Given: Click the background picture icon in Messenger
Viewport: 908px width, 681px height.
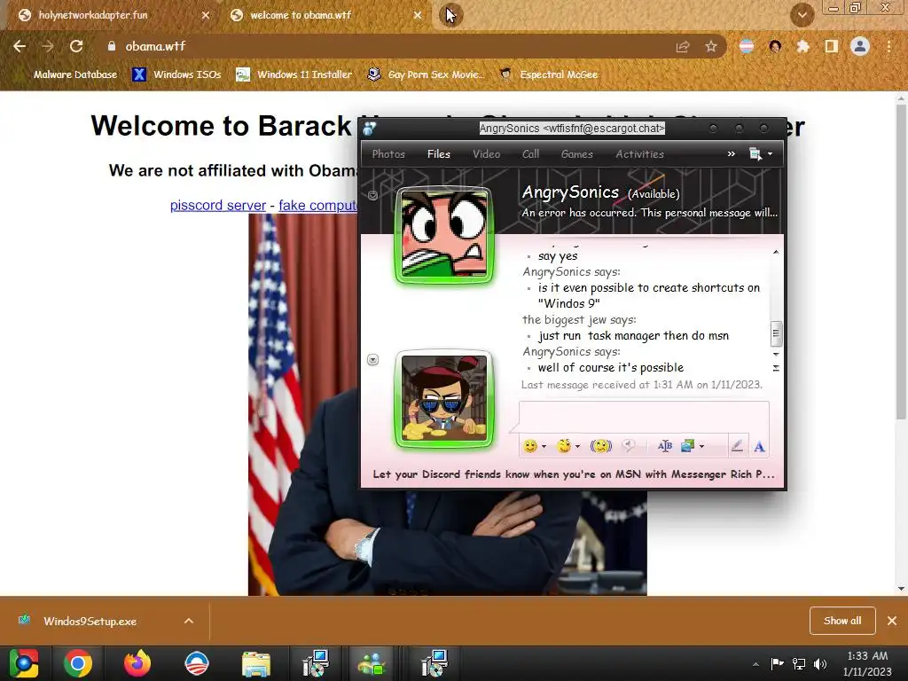Looking at the screenshot, I should [687, 446].
